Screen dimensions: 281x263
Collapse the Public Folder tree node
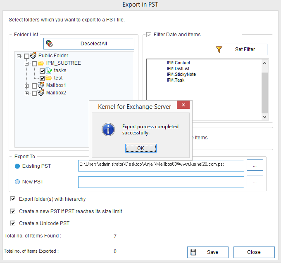[19, 56]
